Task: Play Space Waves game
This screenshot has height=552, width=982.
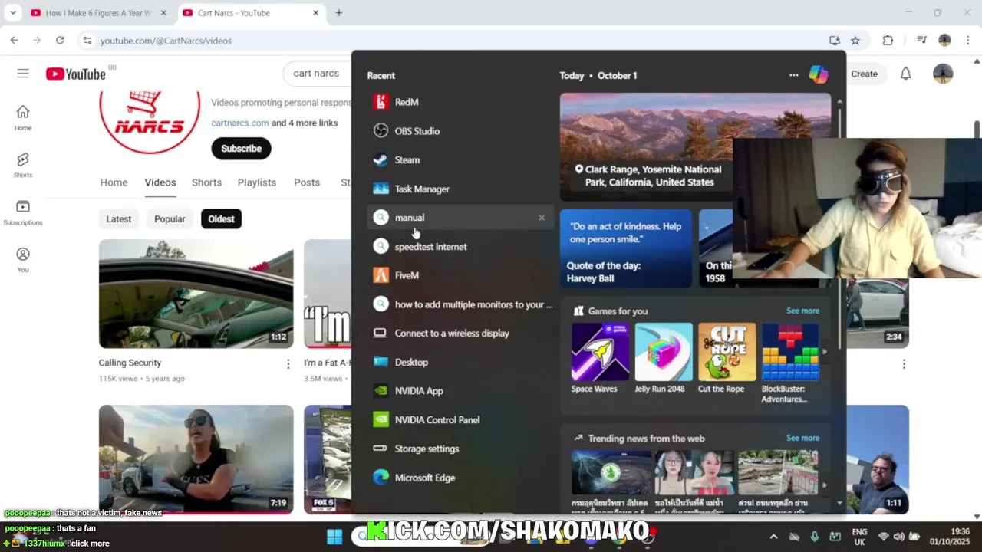Action: [x=600, y=358]
